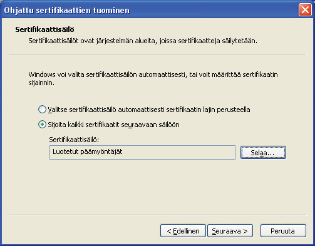Click the 'Sertifikaattisäilöt ovat järjestelmän alueita' description

tap(143, 41)
